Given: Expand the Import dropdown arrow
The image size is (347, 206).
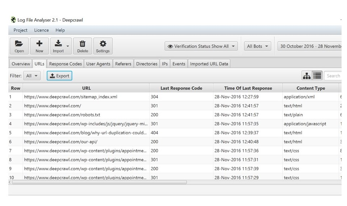Looking at the screenshot, I should (x=68, y=46).
